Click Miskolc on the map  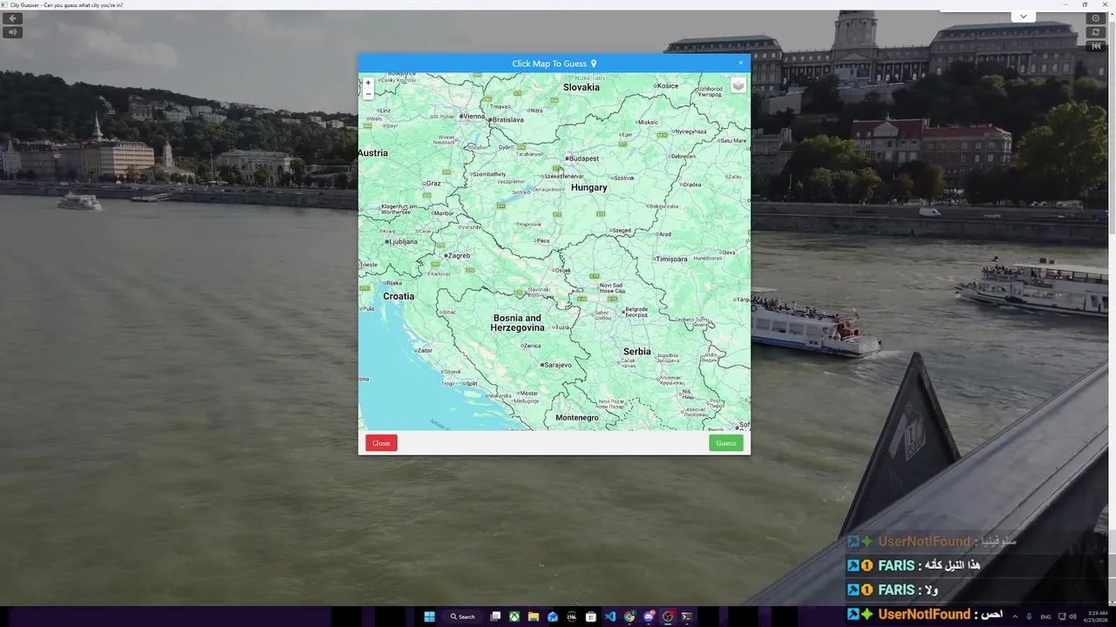point(648,122)
